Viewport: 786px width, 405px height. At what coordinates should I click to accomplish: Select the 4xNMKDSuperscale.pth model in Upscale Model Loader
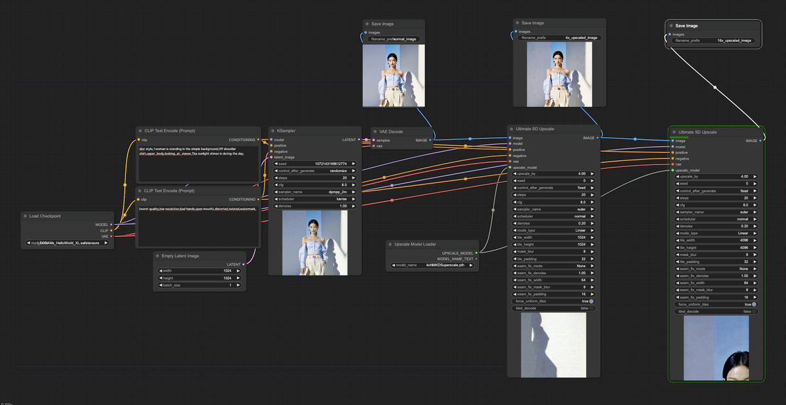431,265
